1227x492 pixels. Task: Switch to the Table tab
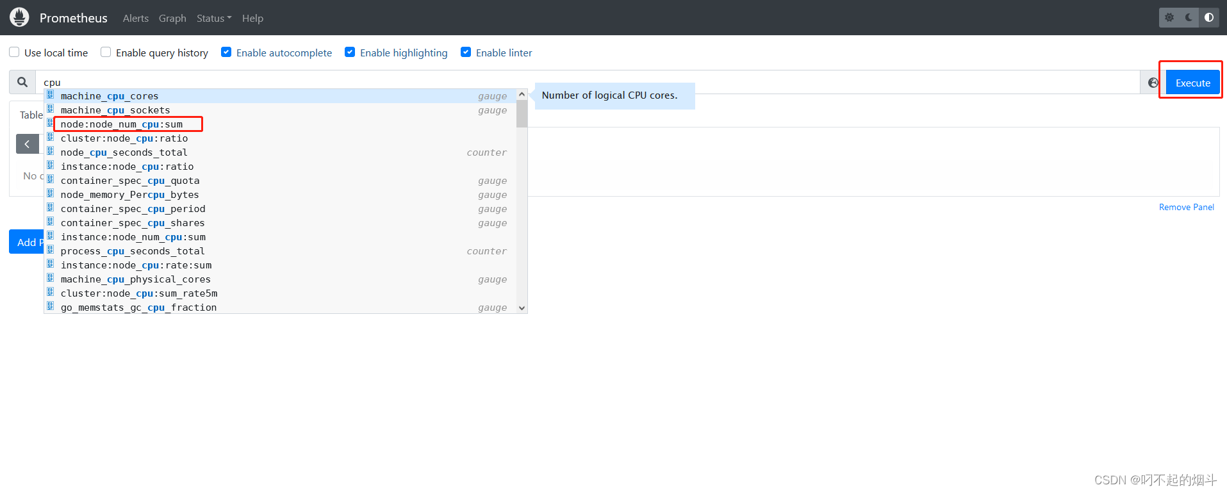(31, 115)
